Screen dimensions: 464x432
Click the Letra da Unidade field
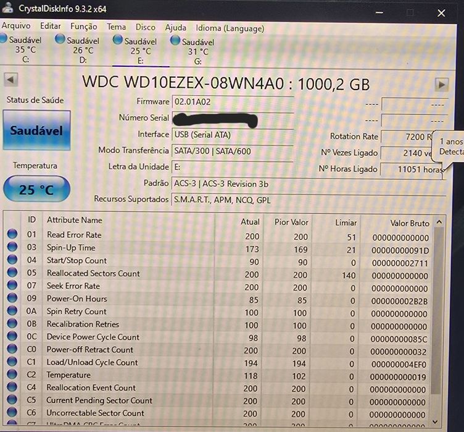pos(233,167)
